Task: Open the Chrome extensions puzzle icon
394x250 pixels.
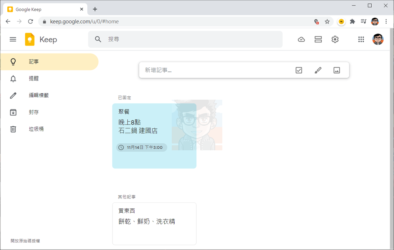Action: click(x=352, y=22)
